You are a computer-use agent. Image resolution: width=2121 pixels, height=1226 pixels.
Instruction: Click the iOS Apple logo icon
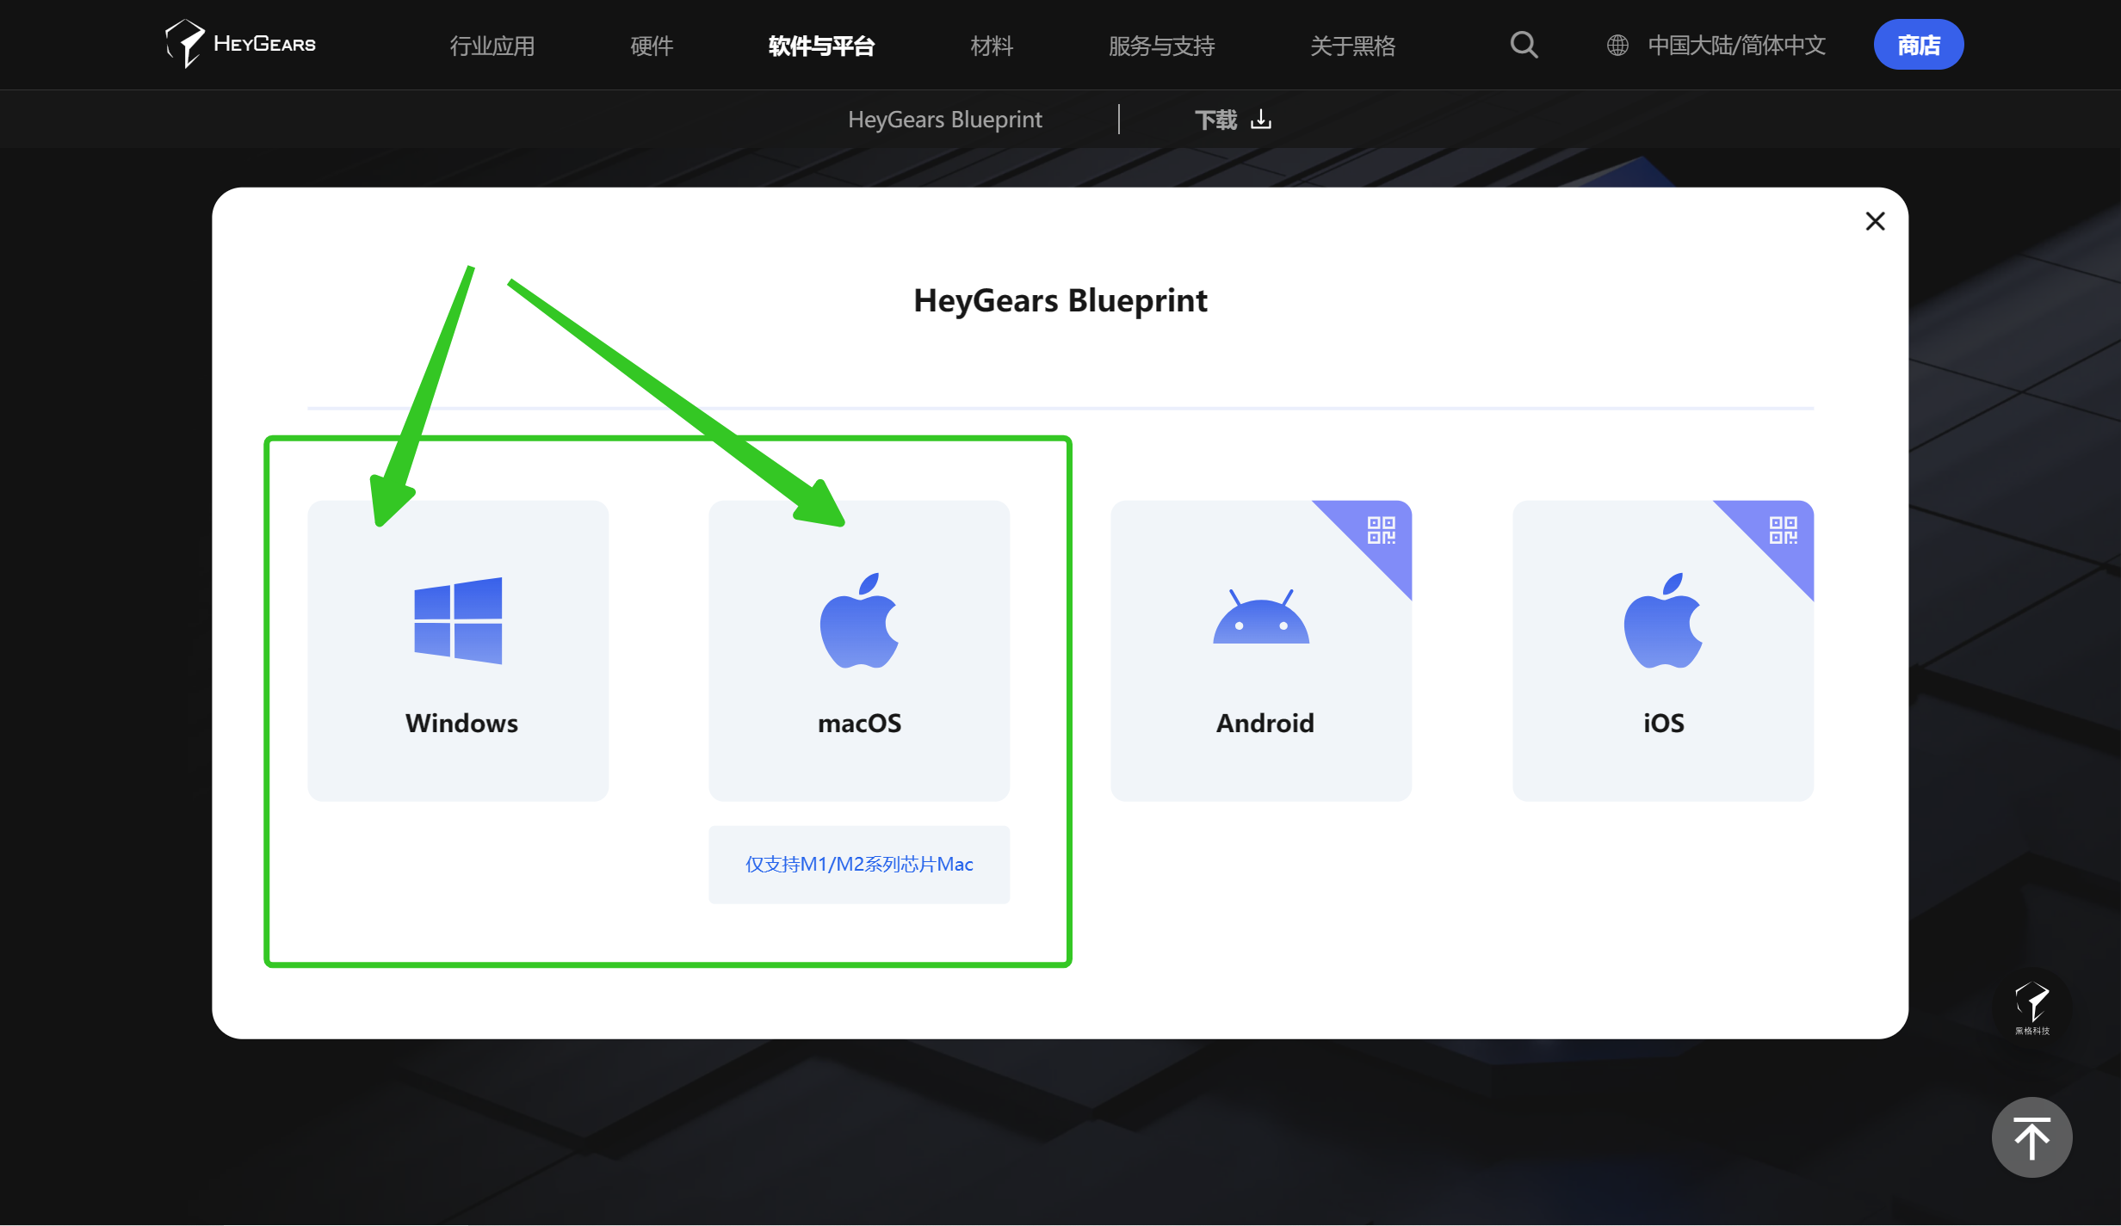[1662, 620]
